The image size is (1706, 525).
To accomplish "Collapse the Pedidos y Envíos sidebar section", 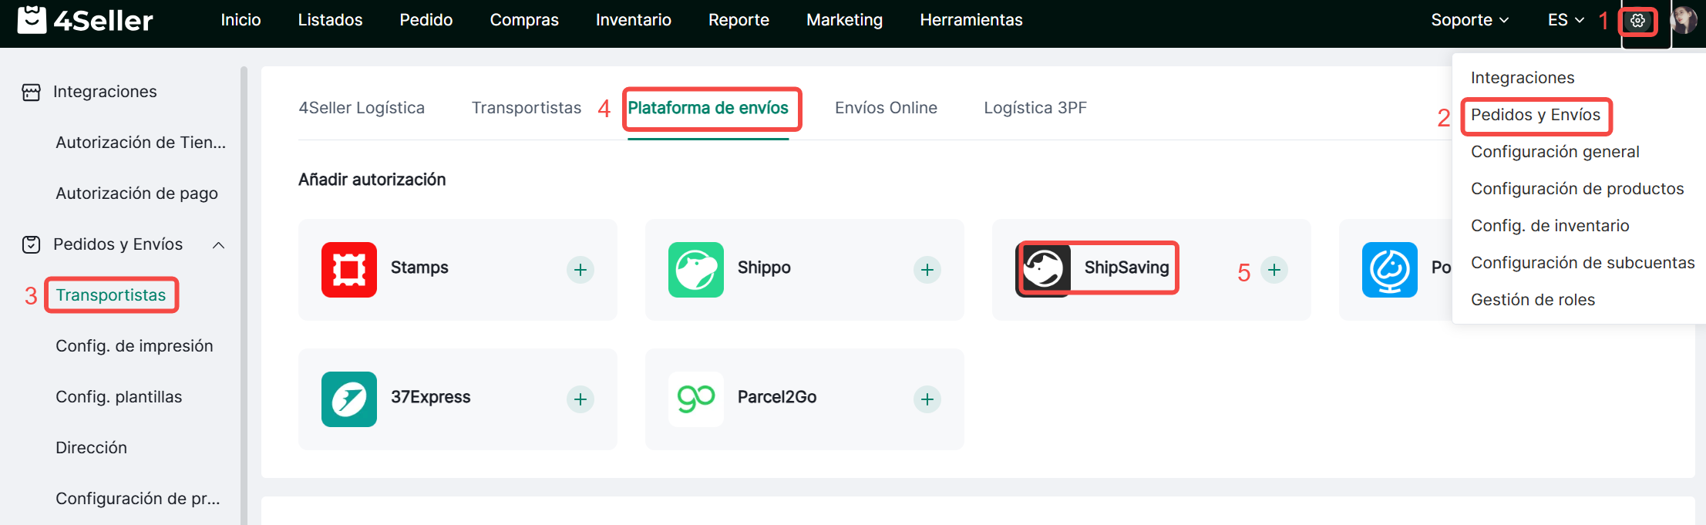I will pos(218,245).
